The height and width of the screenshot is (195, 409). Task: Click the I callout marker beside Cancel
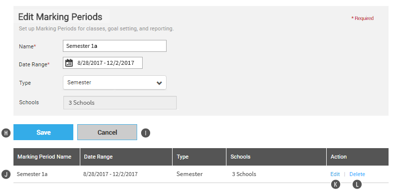pyautogui.click(x=146, y=133)
